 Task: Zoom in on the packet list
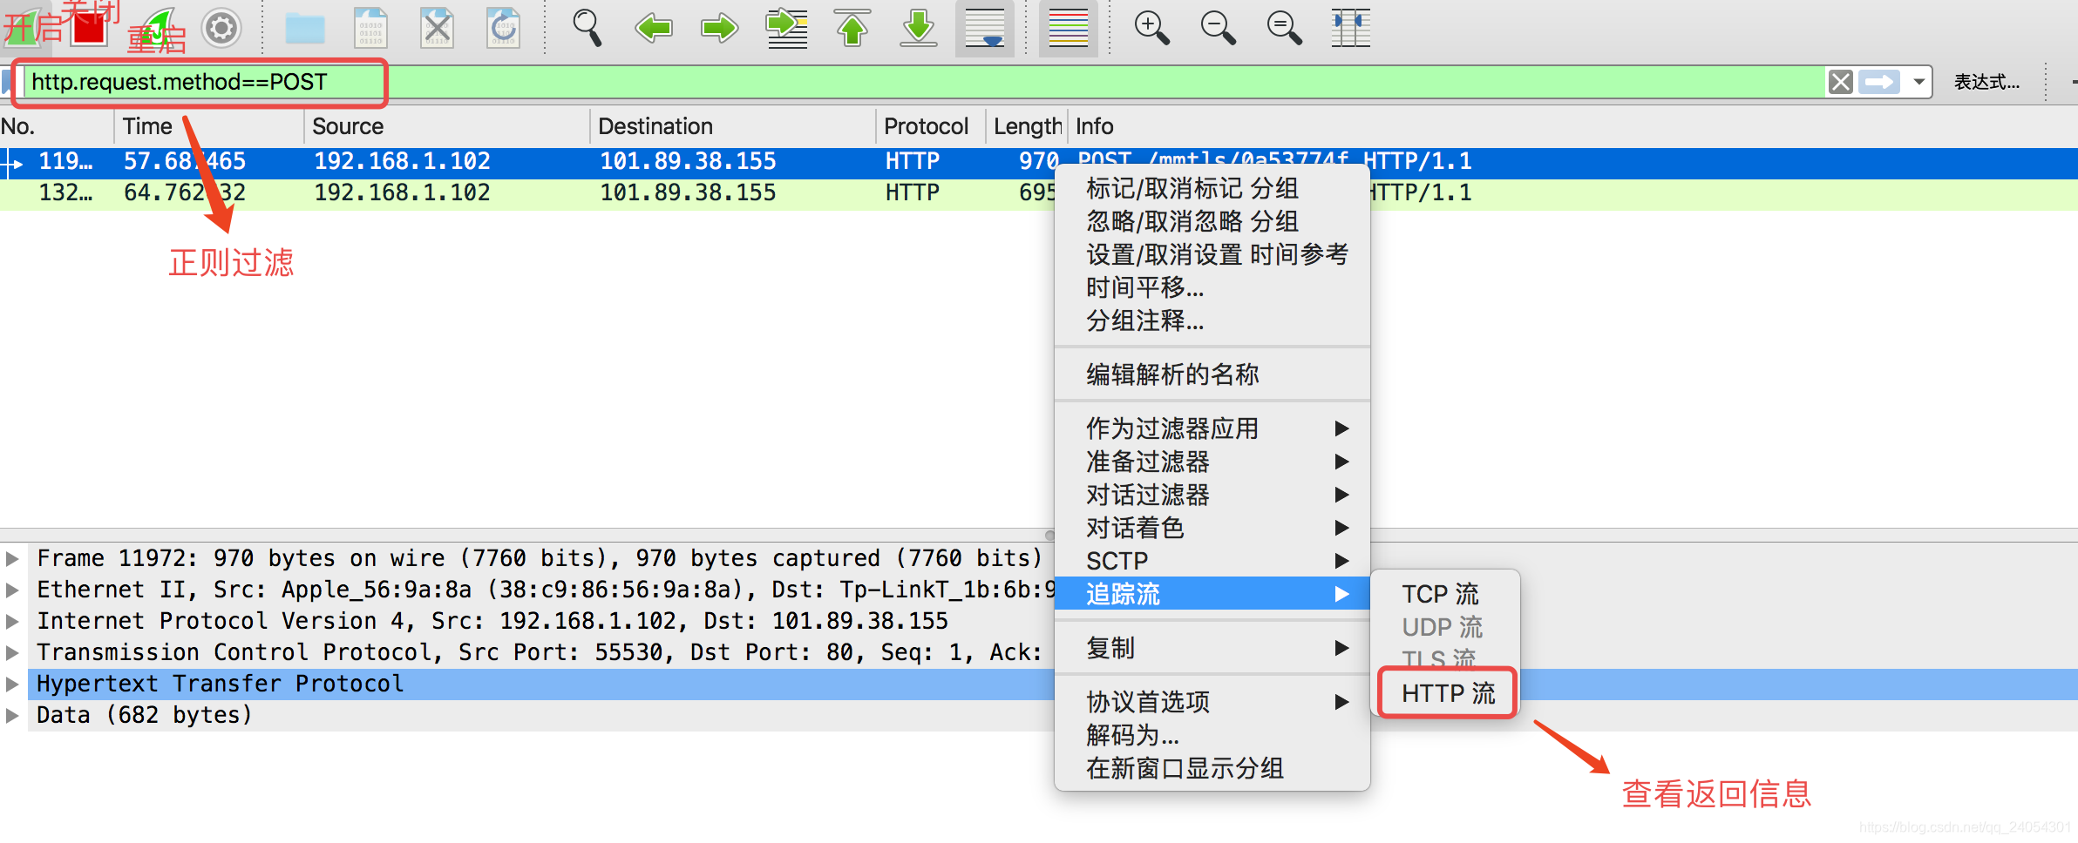[x=1152, y=28]
